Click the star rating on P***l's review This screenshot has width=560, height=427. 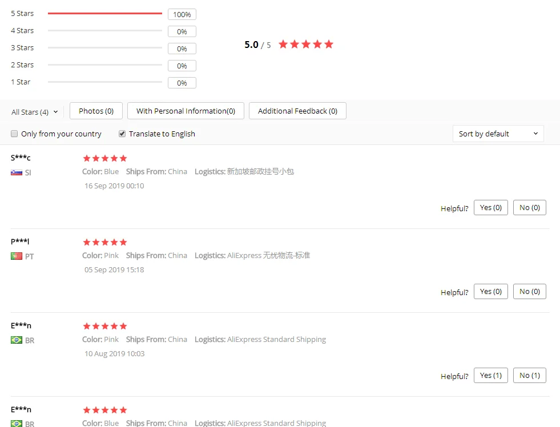point(105,243)
